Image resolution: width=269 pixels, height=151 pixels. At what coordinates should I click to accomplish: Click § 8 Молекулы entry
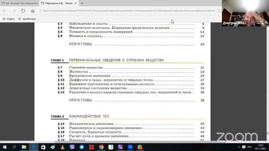click(x=131, y=72)
